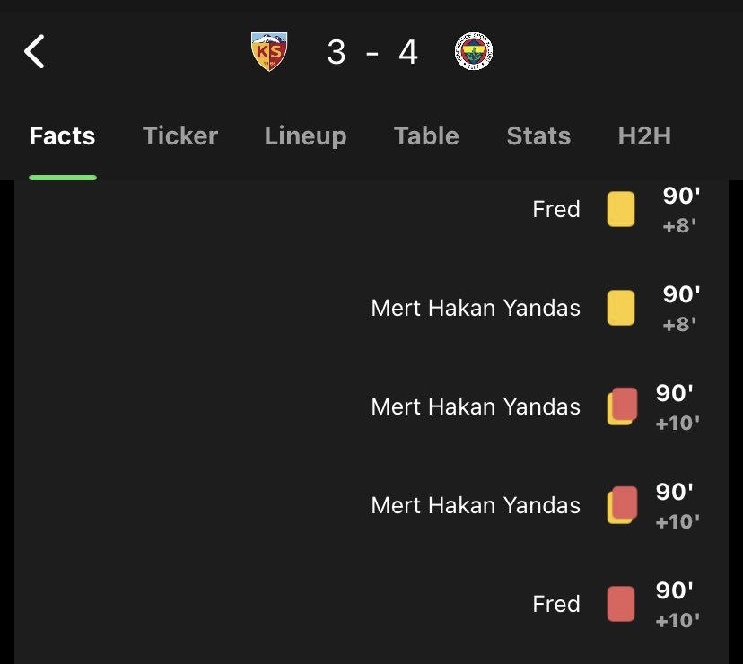Screen dimensions: 743x664
Task: Show the league Table tab
Action: point(426,136)
